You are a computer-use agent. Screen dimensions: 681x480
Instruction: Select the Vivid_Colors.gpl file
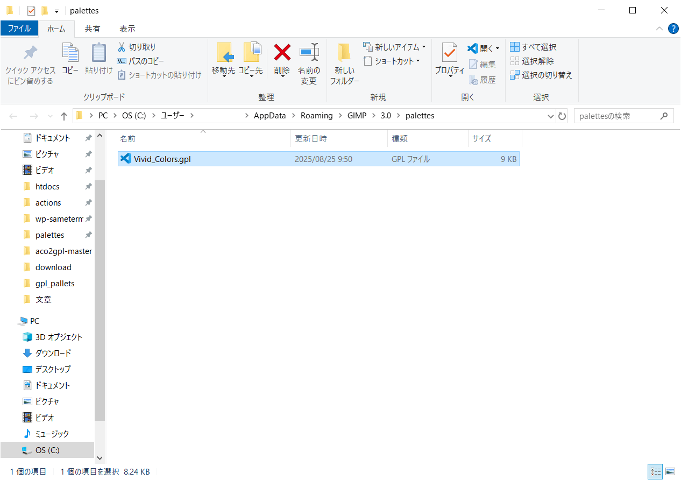tap(318, 159)
